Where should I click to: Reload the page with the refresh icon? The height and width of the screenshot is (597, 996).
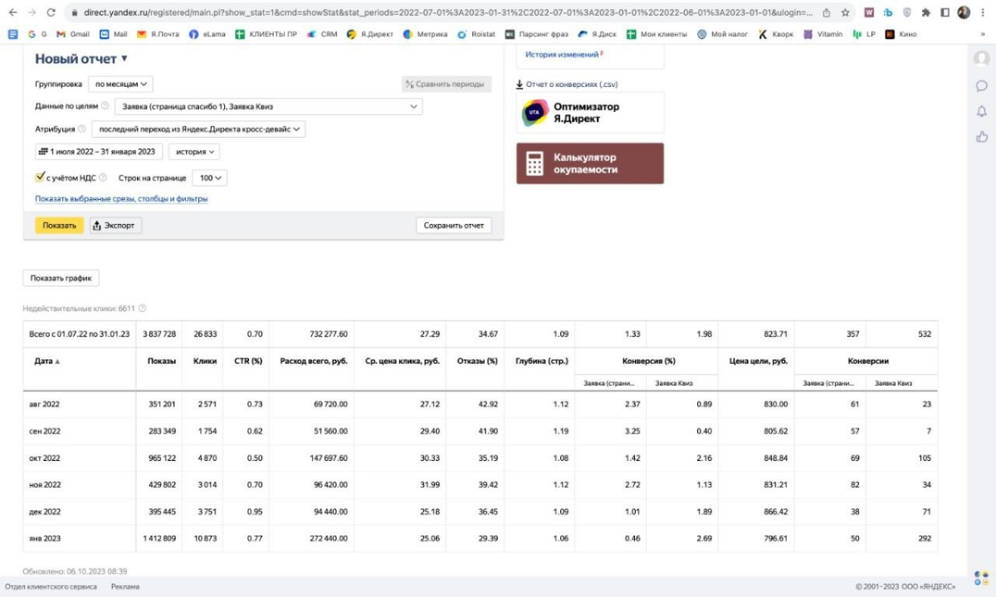(51, 13)
